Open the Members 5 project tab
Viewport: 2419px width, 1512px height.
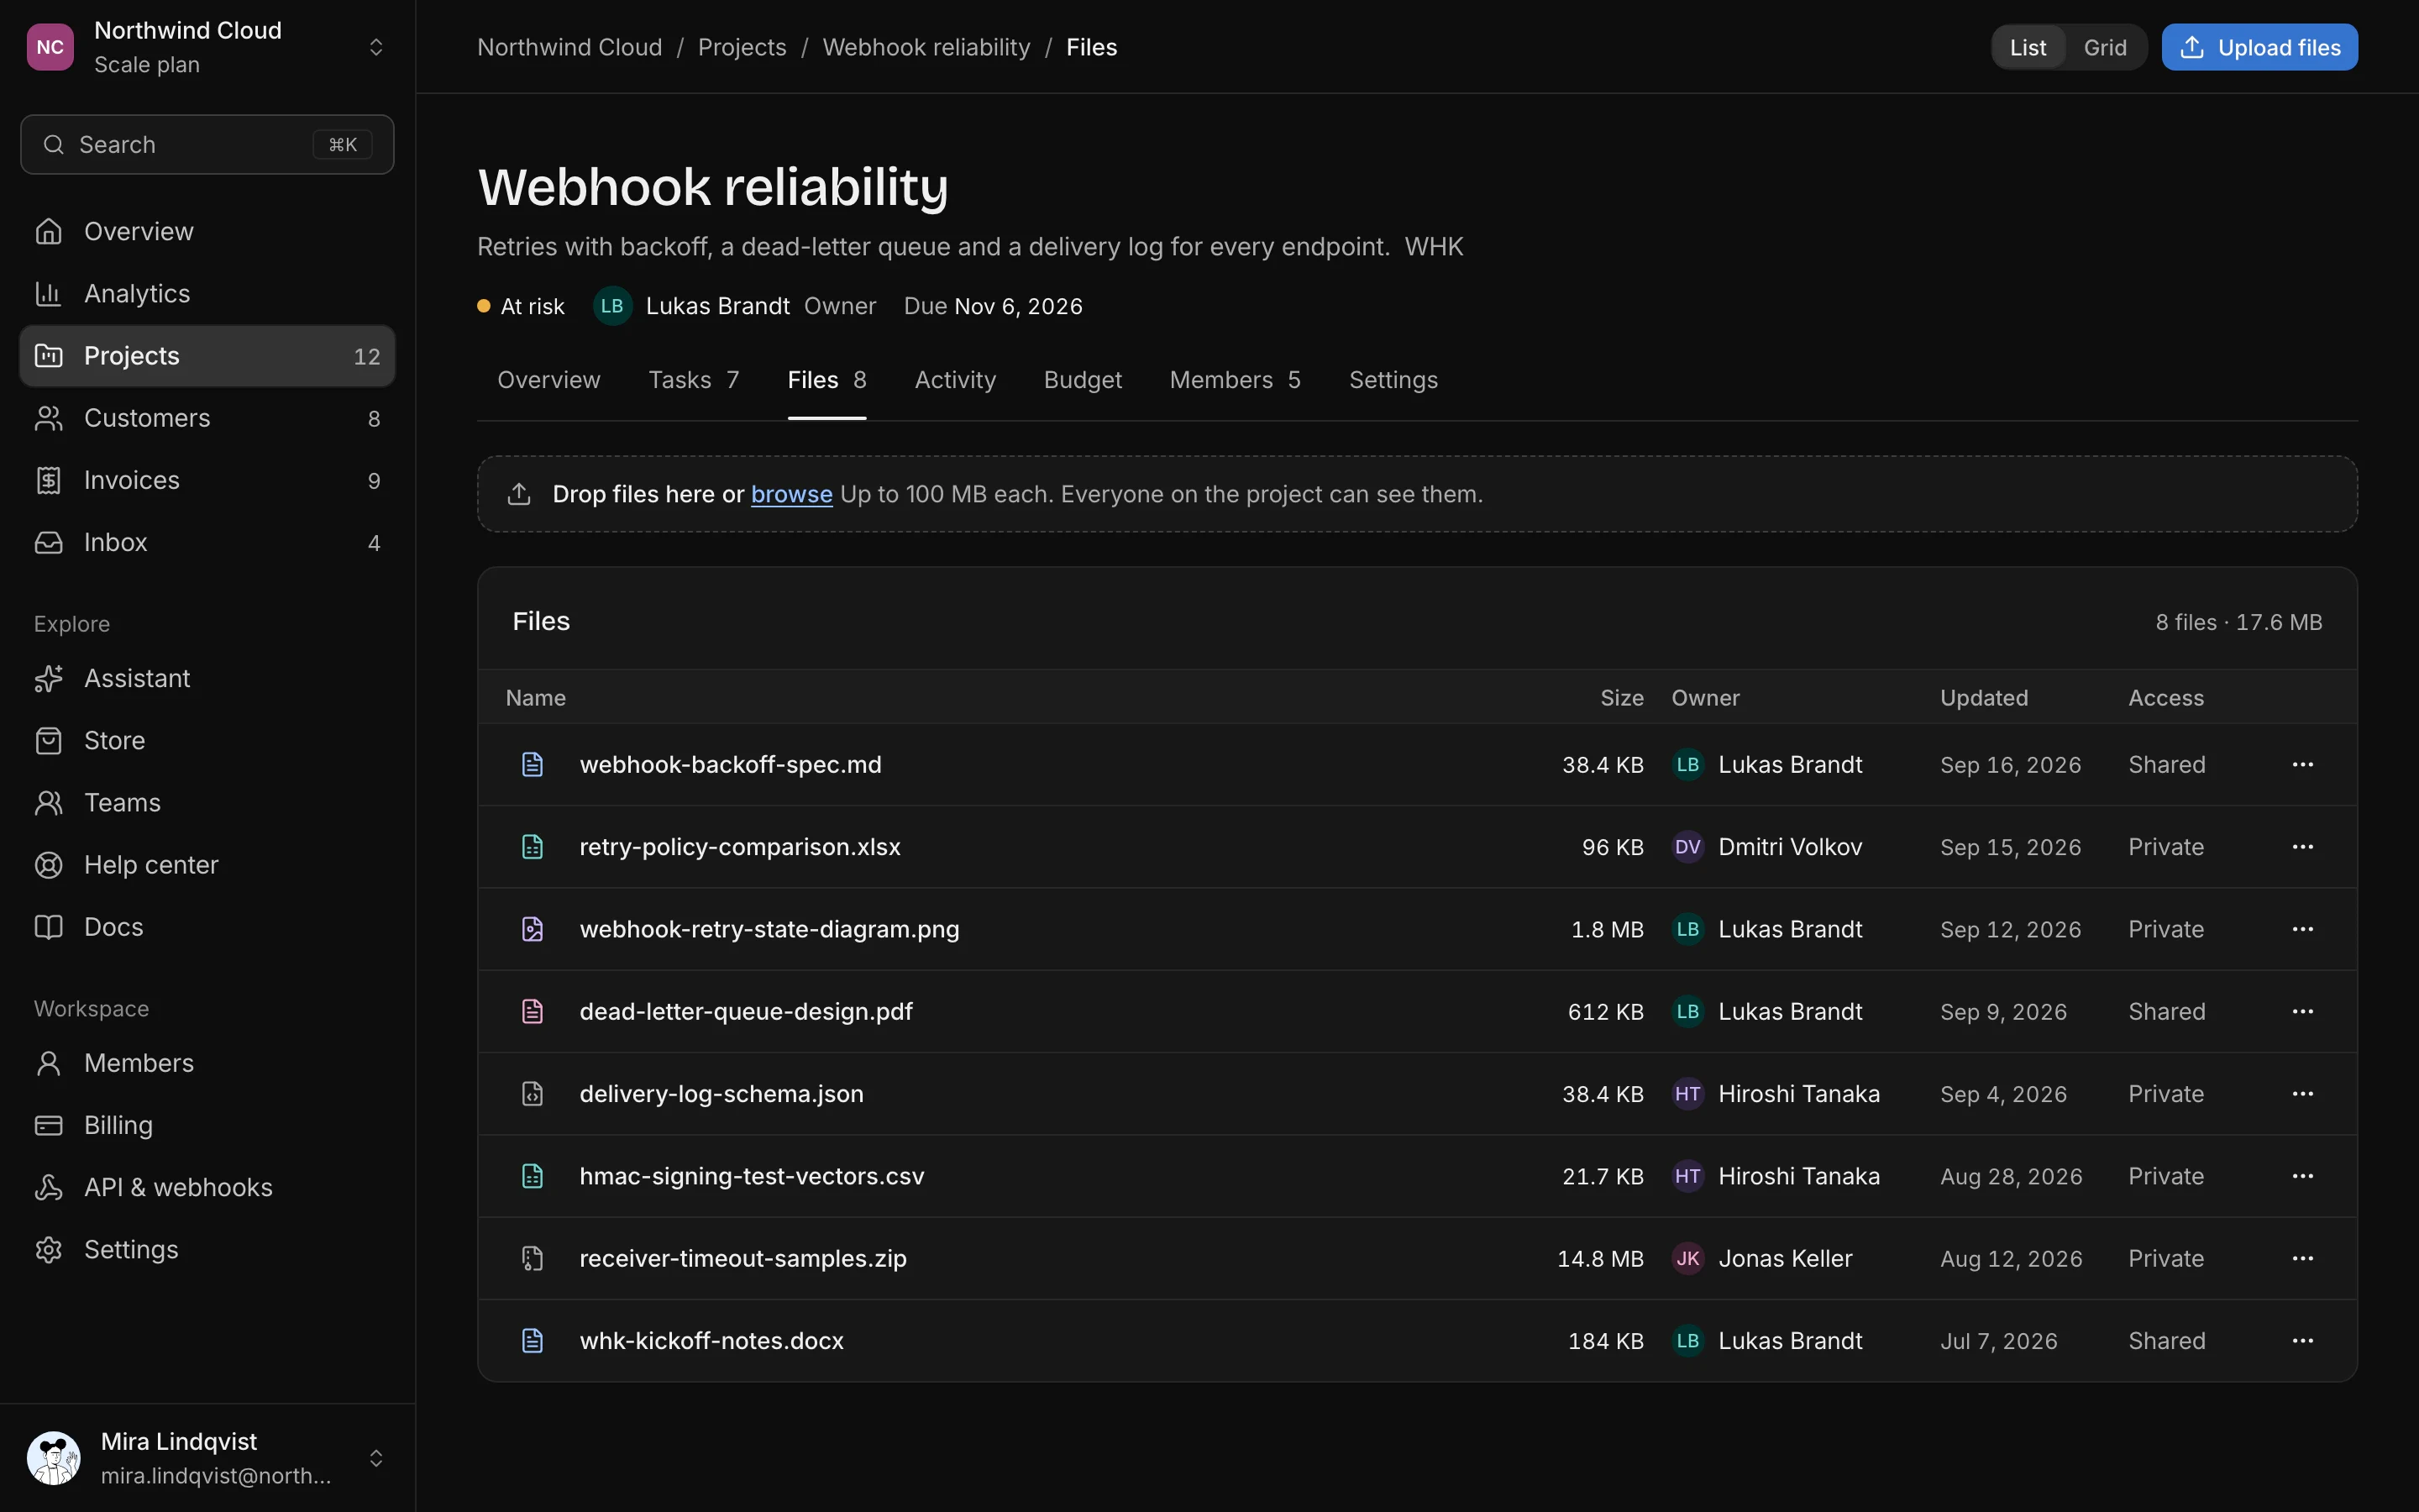(1235, 380)
